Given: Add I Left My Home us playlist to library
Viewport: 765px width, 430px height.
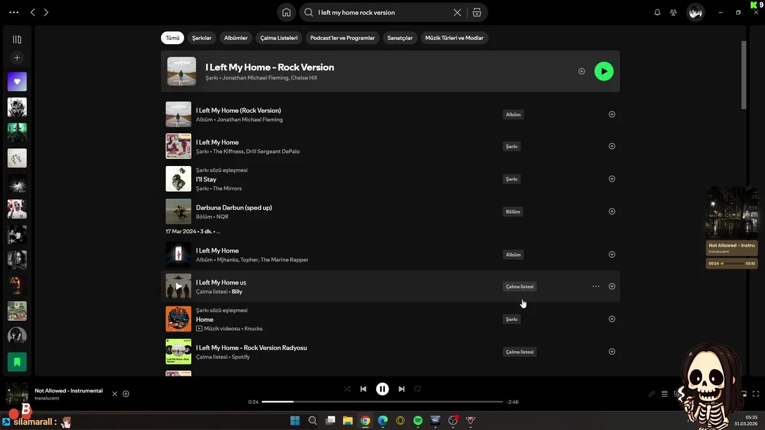Looking at the screenshot, I should tap(612, 286).
